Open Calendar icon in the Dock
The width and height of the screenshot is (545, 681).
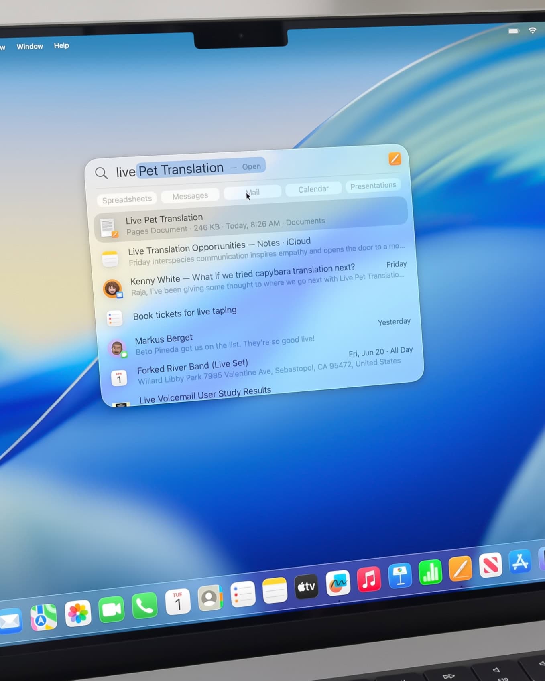[178, 602]
